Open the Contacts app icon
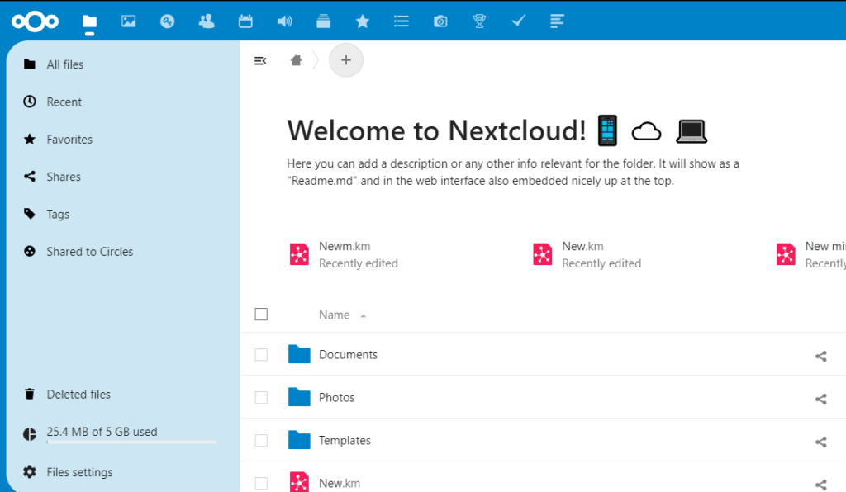 coord(206,21)
